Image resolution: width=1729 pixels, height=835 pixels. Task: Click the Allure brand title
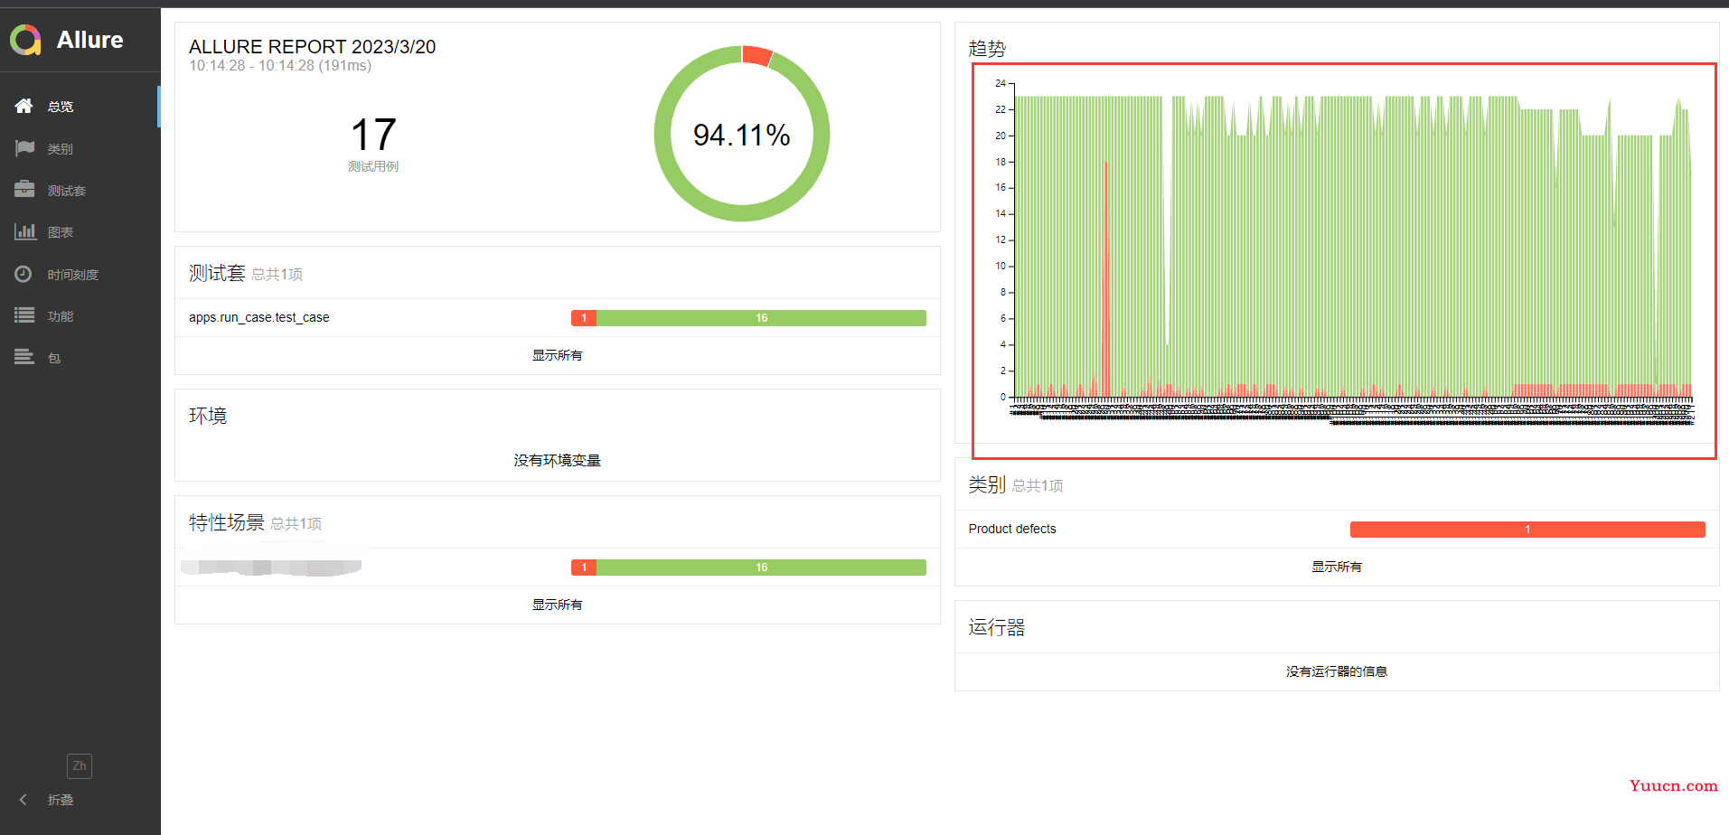pyautogui.click(x=89, y=40)
